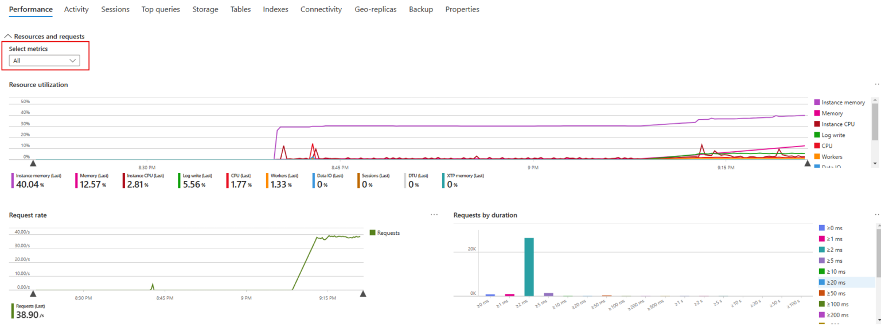Toggle the Instance CPU legend series

(x=837, y=124)
